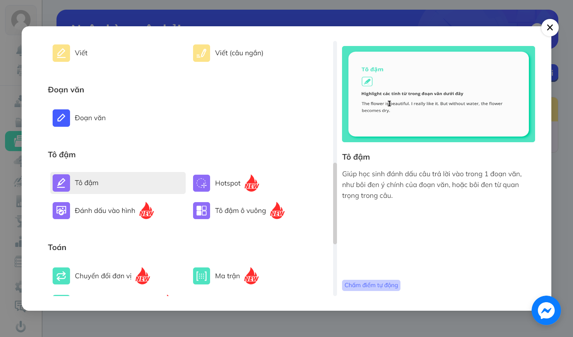This screenshot has height=337, width=573.
Task: Choose the Ma trận matrix icon
Action: click(x=202, y=276)
